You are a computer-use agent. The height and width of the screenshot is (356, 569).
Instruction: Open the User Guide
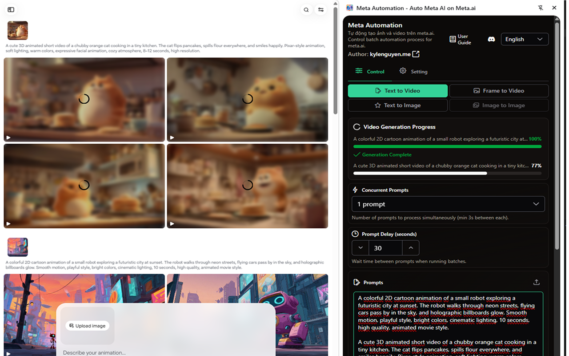tap(460, 39)
